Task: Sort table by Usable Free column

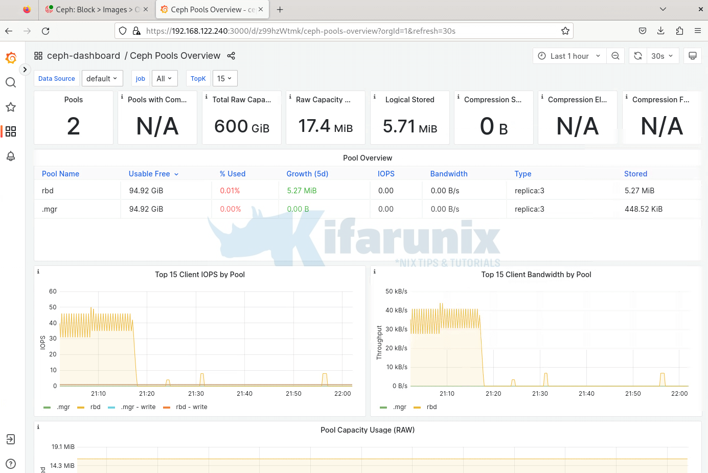Action: coord(149,174)
